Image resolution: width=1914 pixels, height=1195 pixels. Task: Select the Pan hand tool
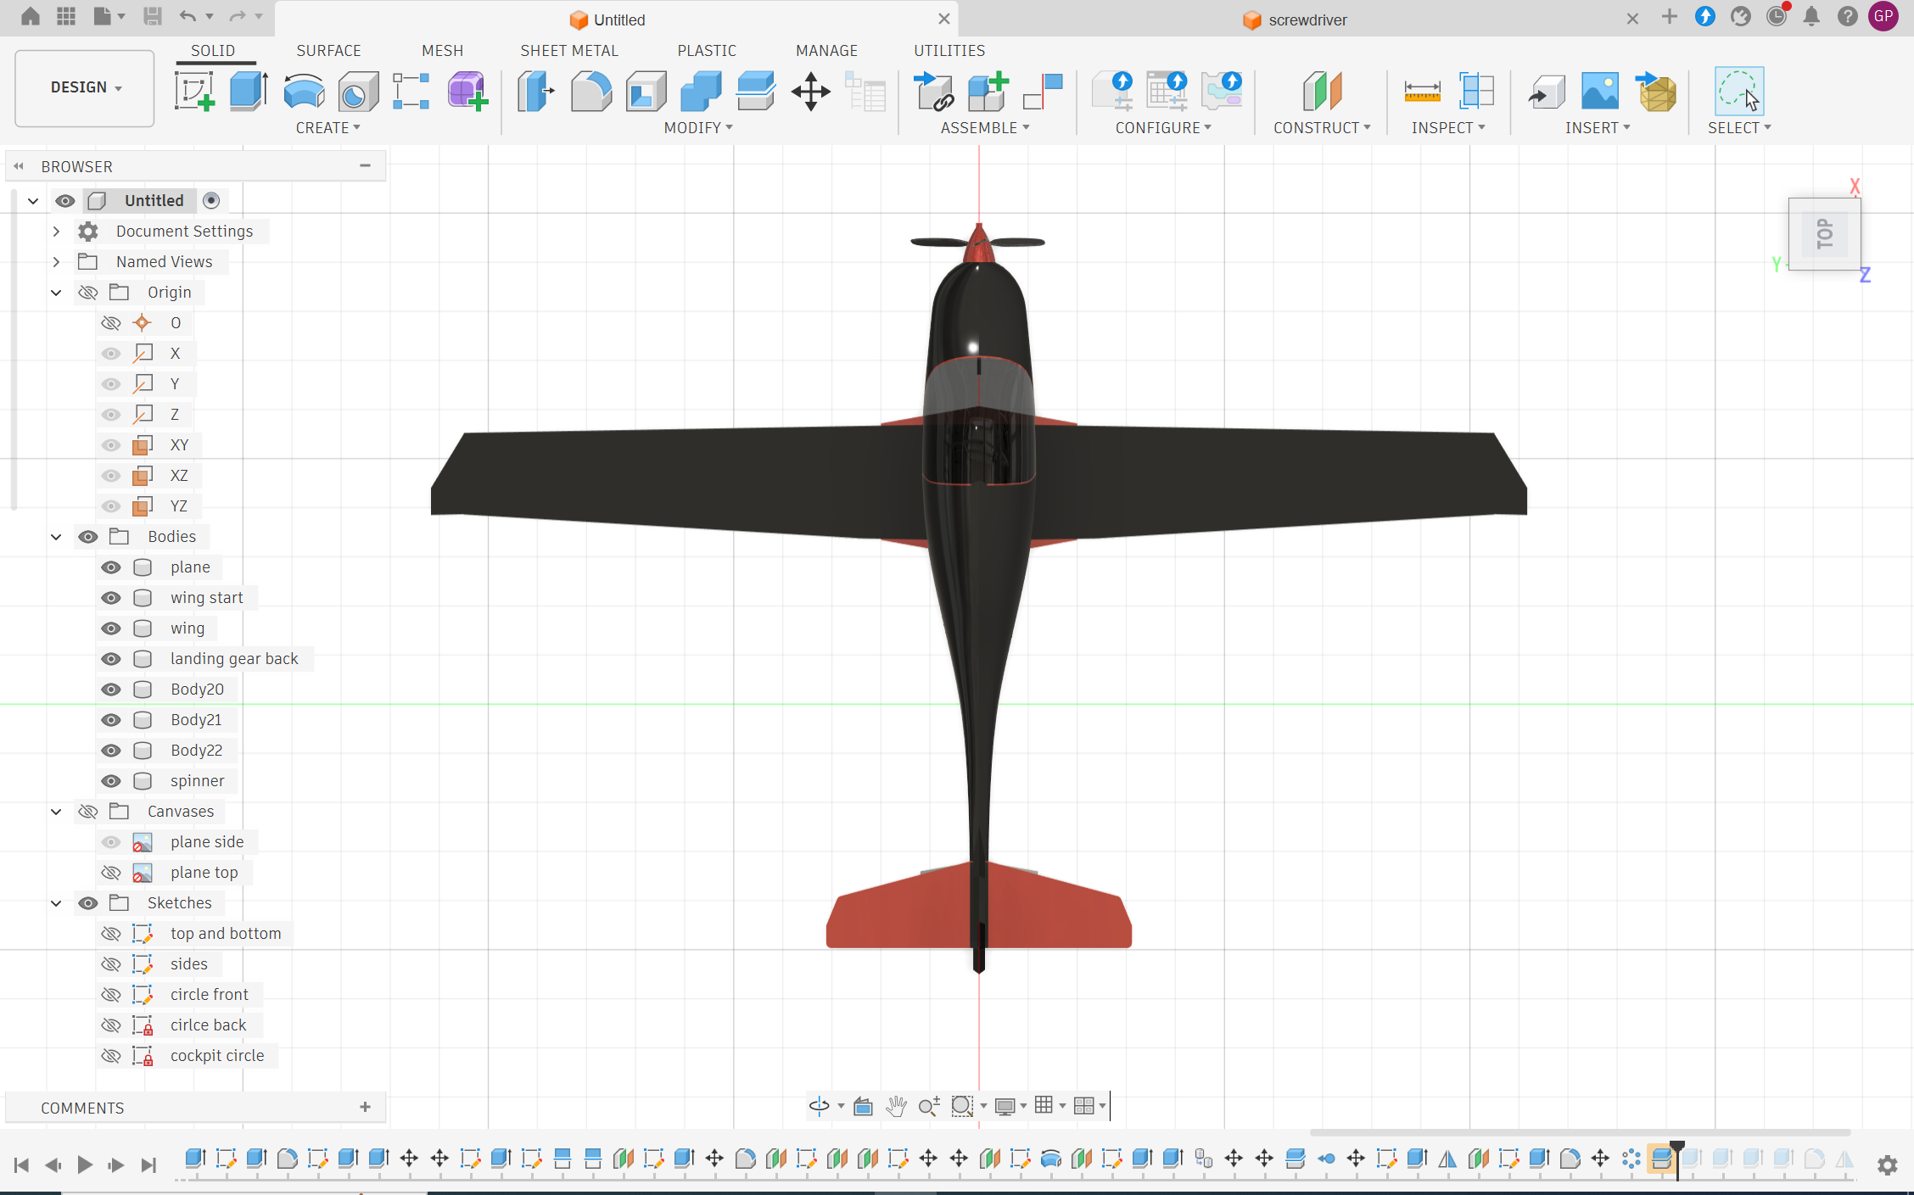click(x=896, y=1105)
